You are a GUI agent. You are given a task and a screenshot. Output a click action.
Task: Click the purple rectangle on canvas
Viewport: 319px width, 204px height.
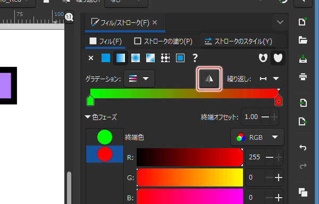pos(5,86)
